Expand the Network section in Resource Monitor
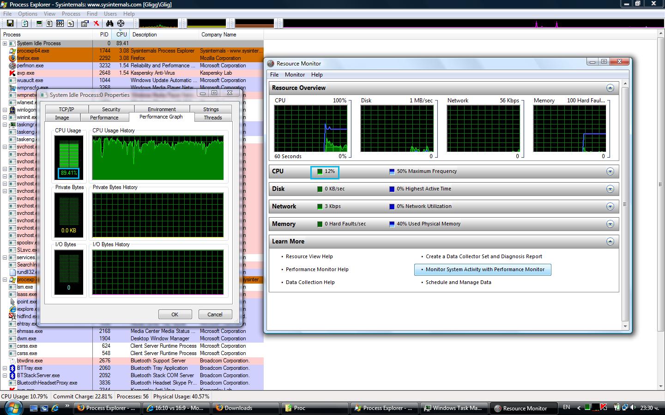The image size is (665, 415). (610, 207)
